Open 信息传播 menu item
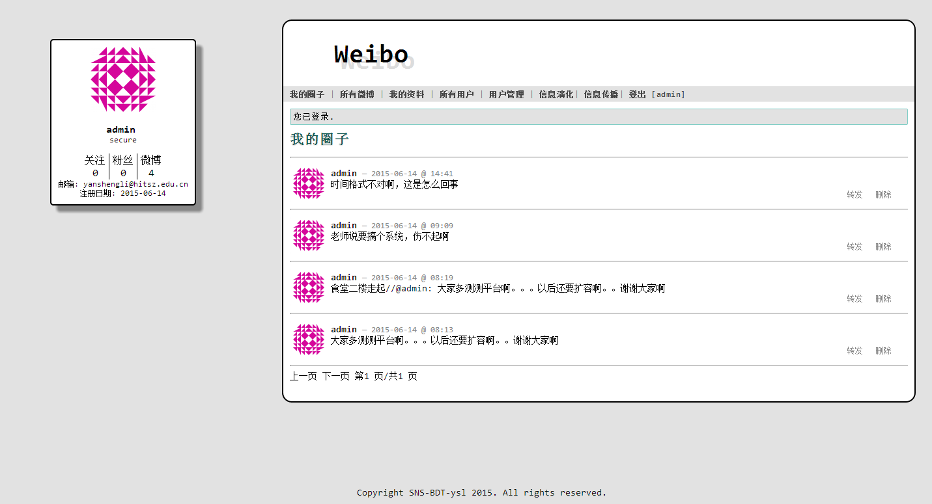Image resolution: width=932 pixels, height=504 pixels. tap(601, 94)
